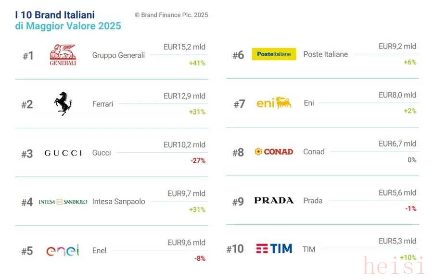Click the Conad logo
Viewport: 433px width, 280px height.
(x=274, y=152)
